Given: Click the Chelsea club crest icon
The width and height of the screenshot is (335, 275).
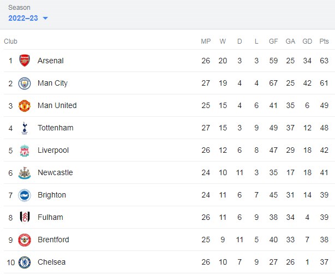Looking at the screenshot, I should pyautogui.click(x=25, y=262).
